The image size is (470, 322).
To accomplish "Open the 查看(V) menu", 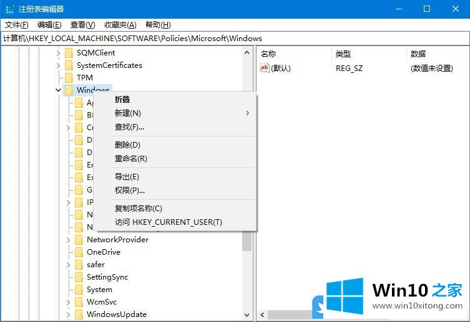I will 82,25.
